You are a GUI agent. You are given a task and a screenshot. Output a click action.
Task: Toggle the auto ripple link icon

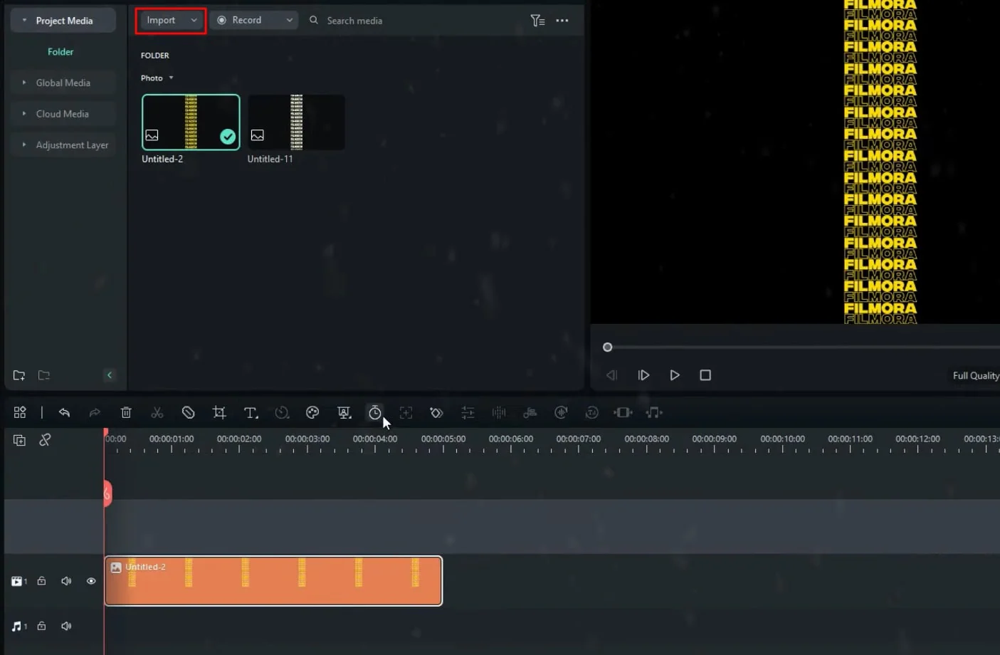coord(45,440)
